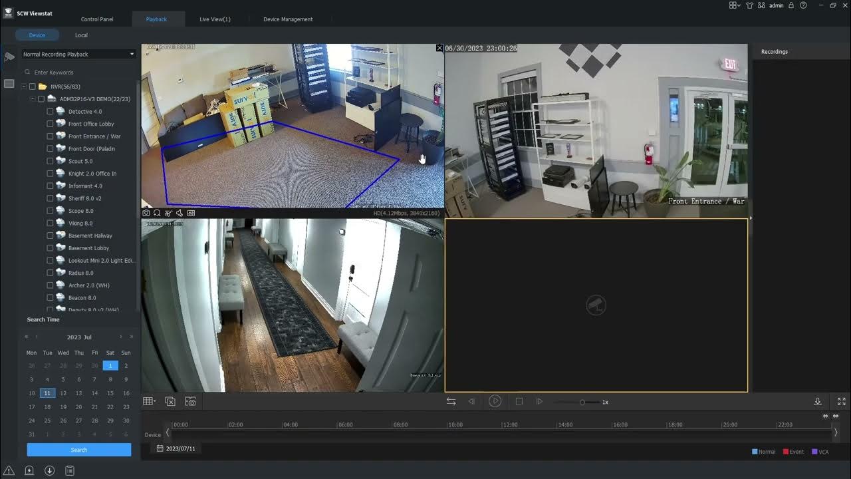Enter fullscreen with the expand icon

pos(842,401)
